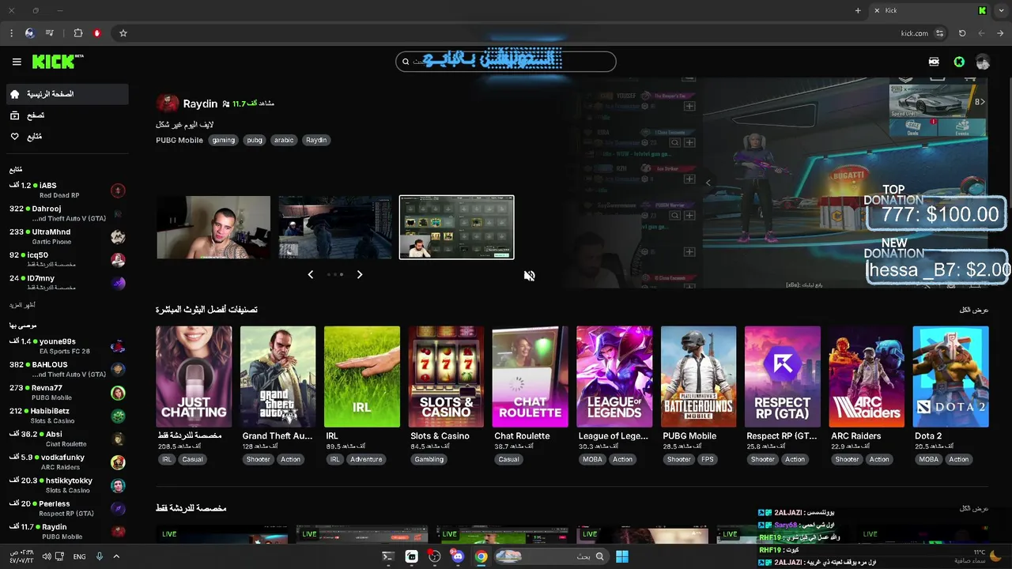Open the Slots & Casino category card
Image resolution: width=1012 pixels, height=569 pixels.
coord(446,376)
